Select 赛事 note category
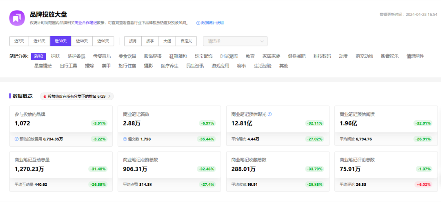 pyautogui.click(x=242, y=66)
